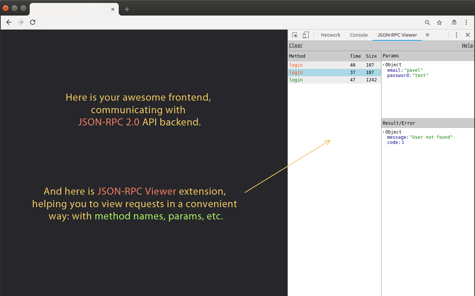475x296 pixels.
Task: Select the JSON-RPC Viewer tab
Action: click(397, 35)
